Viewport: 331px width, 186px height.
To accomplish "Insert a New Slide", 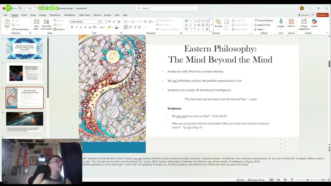I will pos(36,25).
